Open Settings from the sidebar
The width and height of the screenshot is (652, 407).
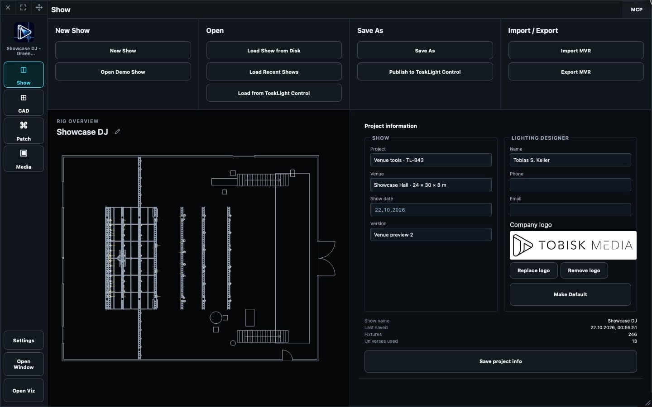pos(24,341)
